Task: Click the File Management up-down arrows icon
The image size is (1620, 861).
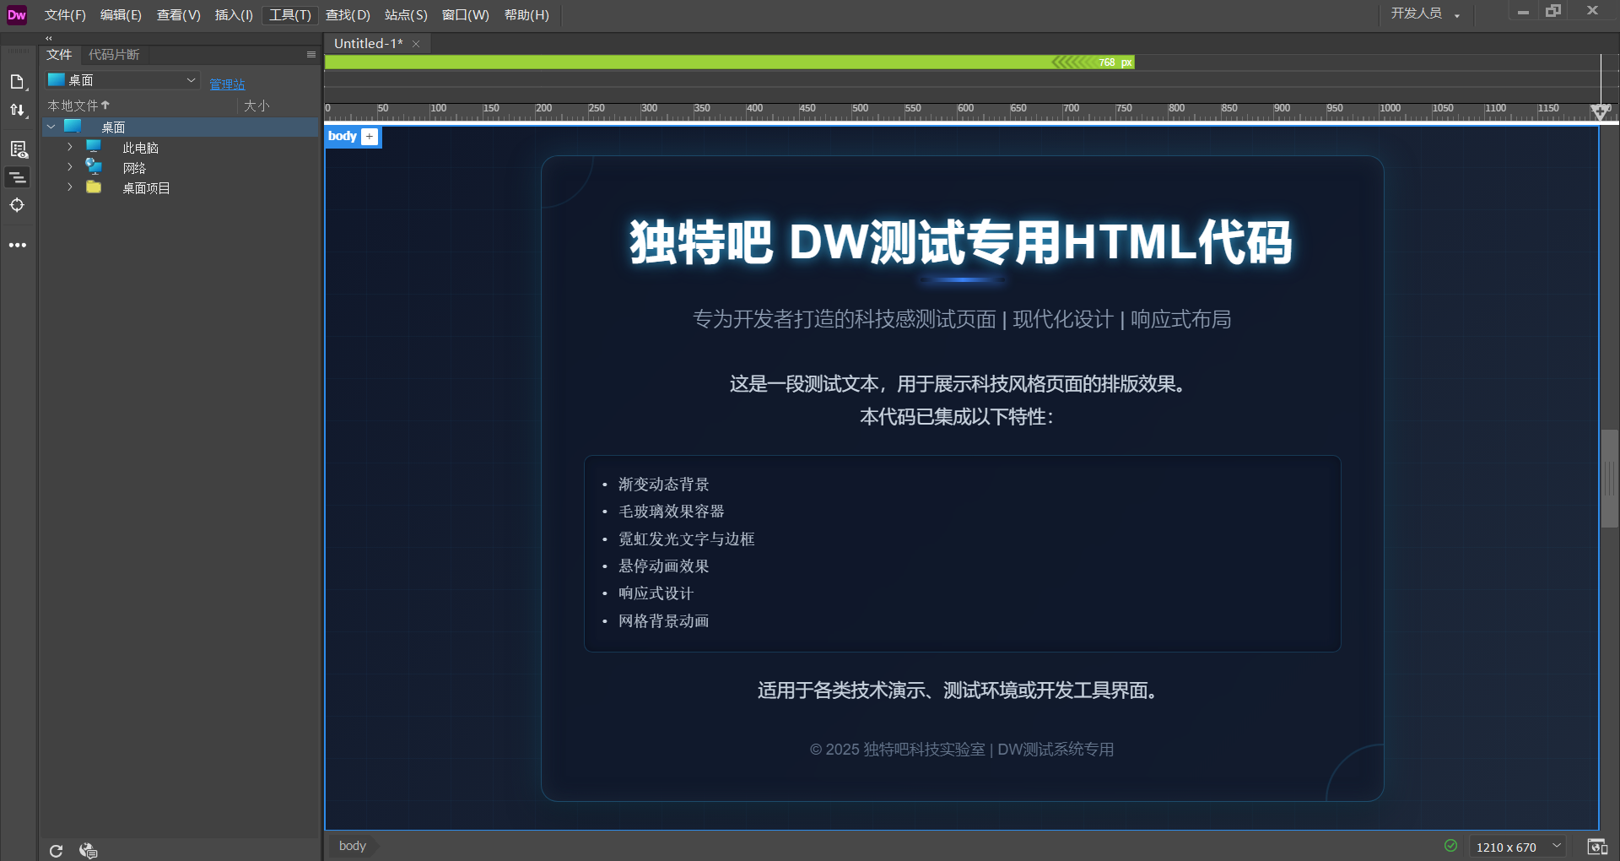Action: pos(17,110)
